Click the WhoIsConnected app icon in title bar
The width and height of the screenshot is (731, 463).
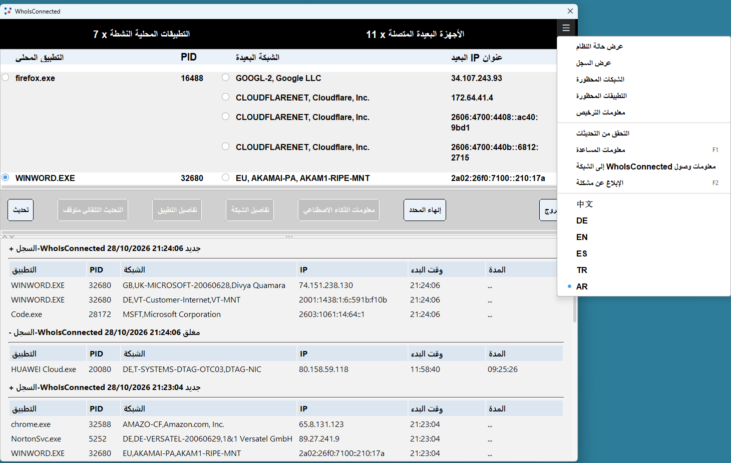[8, 11]
